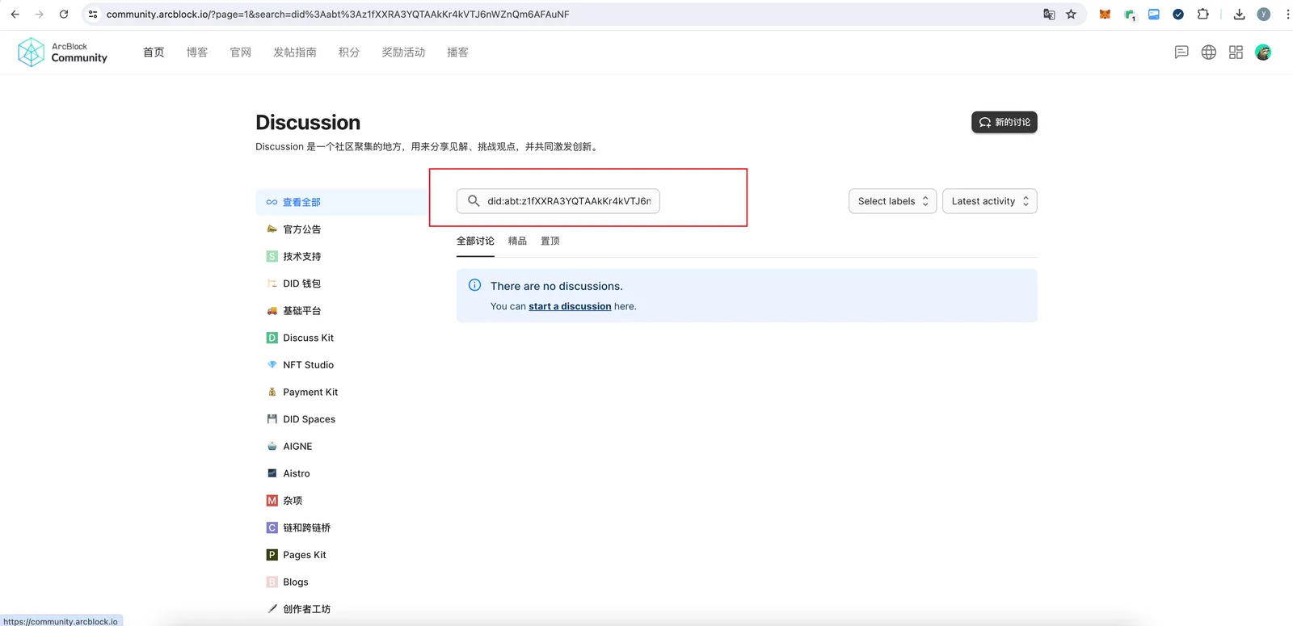Open the Chrome three-dot menu
Screen dimensions: 1293x626
1287,15
